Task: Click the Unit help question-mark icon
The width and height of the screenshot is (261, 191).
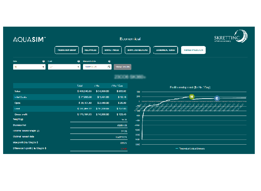Action: pos(79,61)
